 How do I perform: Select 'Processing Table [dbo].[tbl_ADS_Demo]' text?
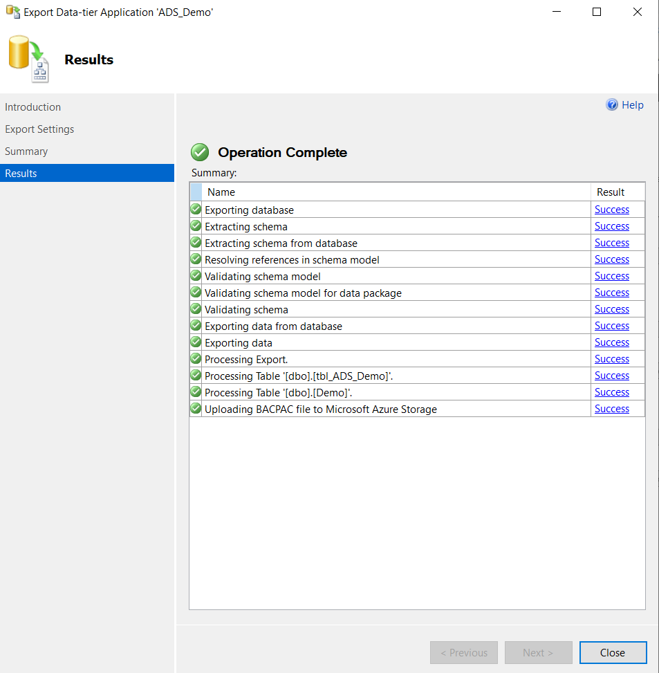click(x=299, y=376)
